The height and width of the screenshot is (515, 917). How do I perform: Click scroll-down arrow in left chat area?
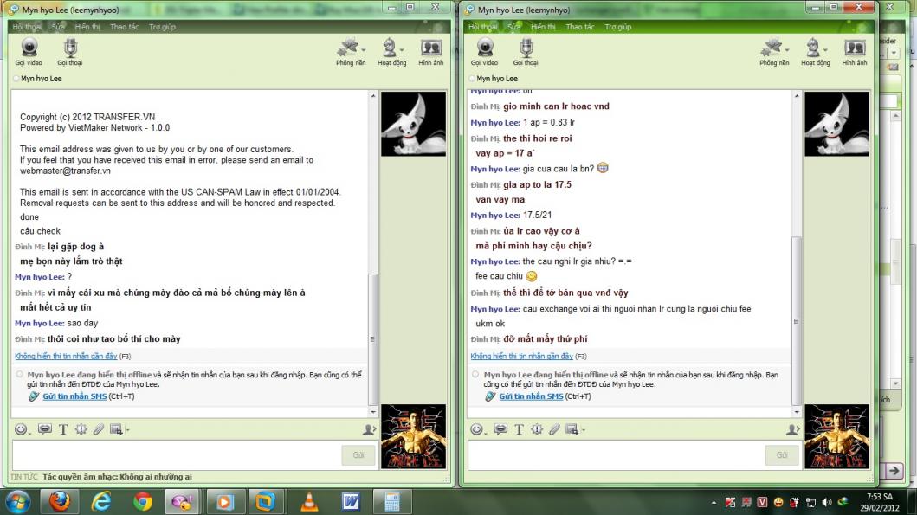(x=373, y=412)
